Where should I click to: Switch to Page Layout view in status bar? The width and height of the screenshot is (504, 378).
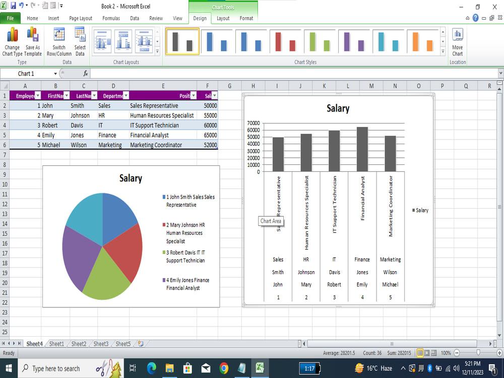point(426,353)
